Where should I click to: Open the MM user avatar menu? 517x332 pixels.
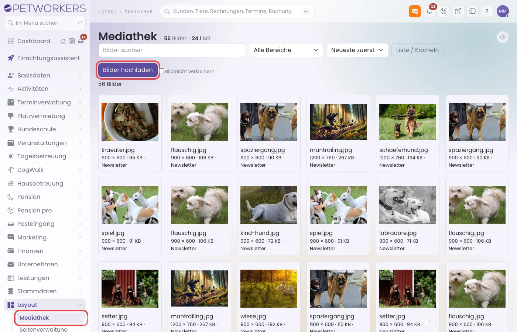(x=503, y=11)
